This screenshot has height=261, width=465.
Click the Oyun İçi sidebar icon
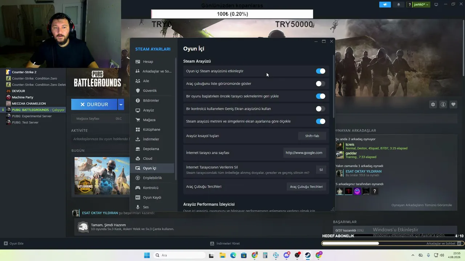[x=138, y=168]
